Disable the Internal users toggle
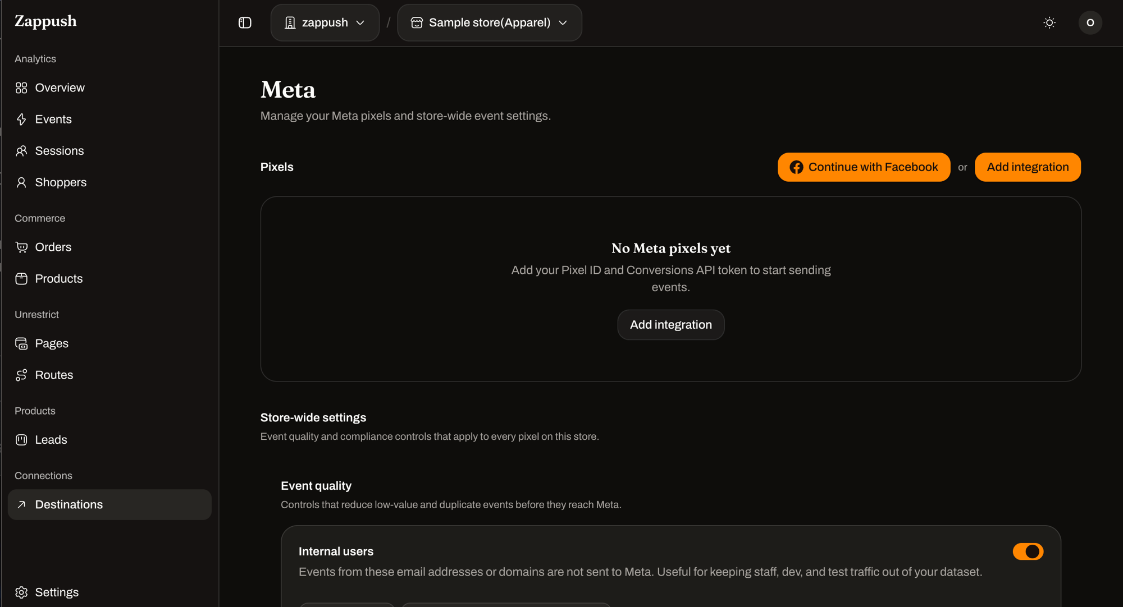1123x607 pixels. pyautogui.click(x=1028, y=551)
